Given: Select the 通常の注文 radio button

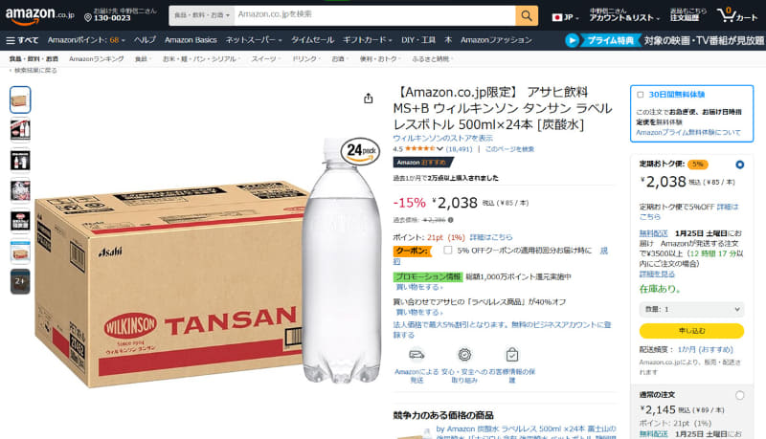Looking at the screenshot, I should (739, 395).
